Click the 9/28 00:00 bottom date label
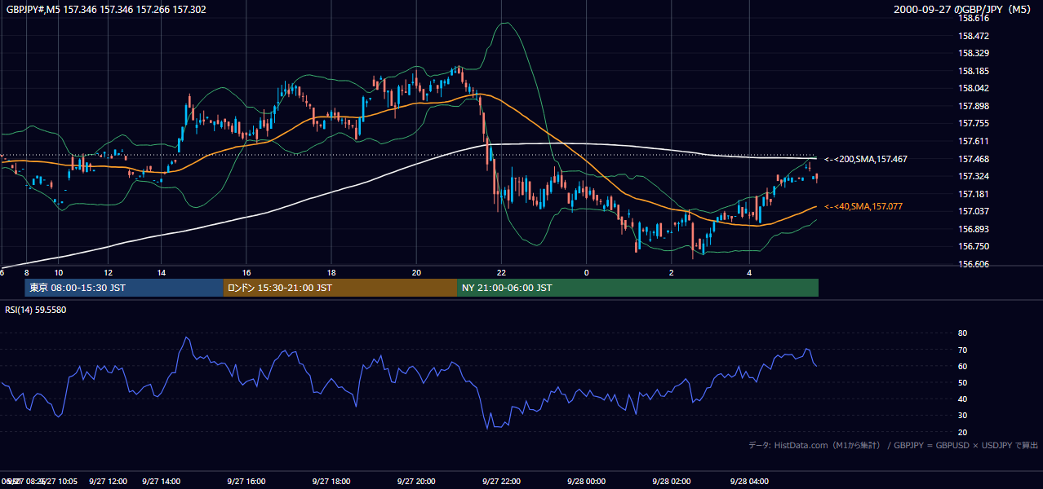Viewport: 1043px width, 489px height. pyautogui.click(x=586, y=482)
